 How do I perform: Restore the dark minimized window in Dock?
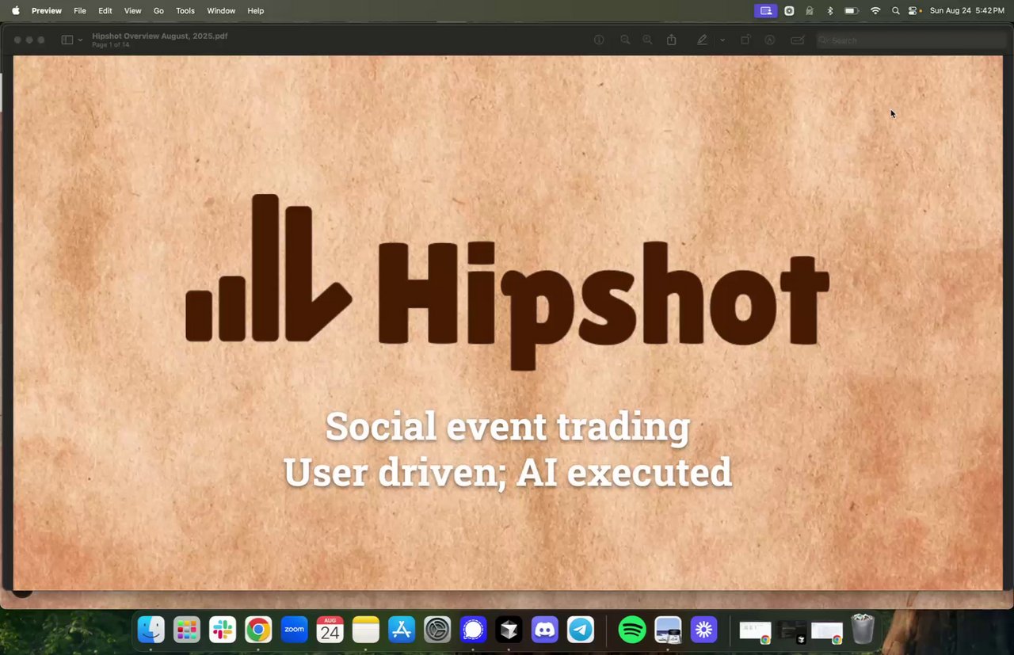791,631
